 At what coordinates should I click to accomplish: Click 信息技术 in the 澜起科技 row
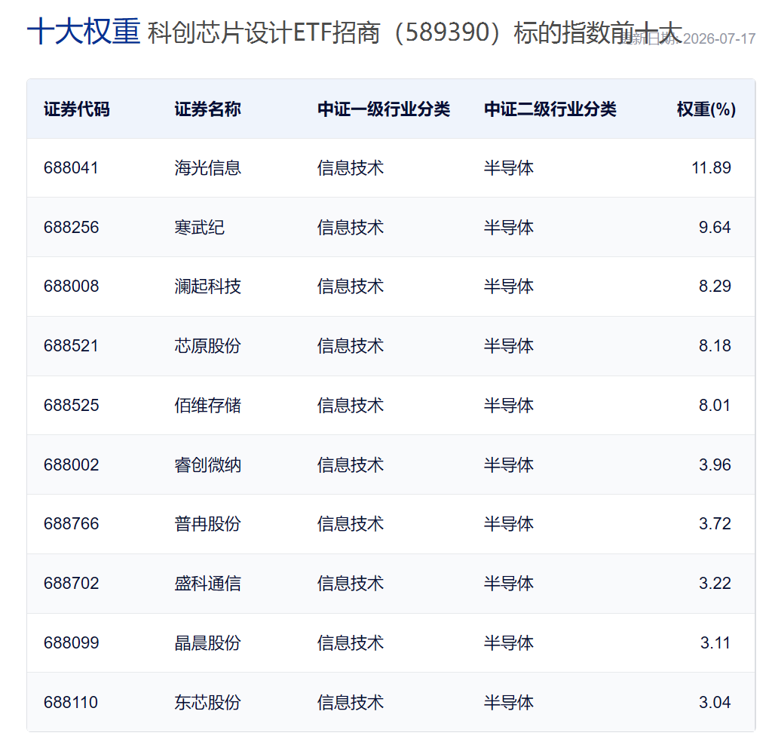pos(351,286)
